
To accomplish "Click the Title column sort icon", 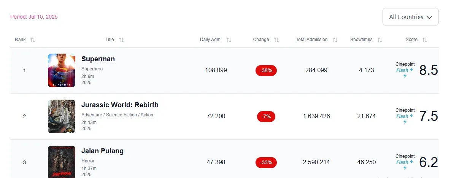I will tap(121, 40).
